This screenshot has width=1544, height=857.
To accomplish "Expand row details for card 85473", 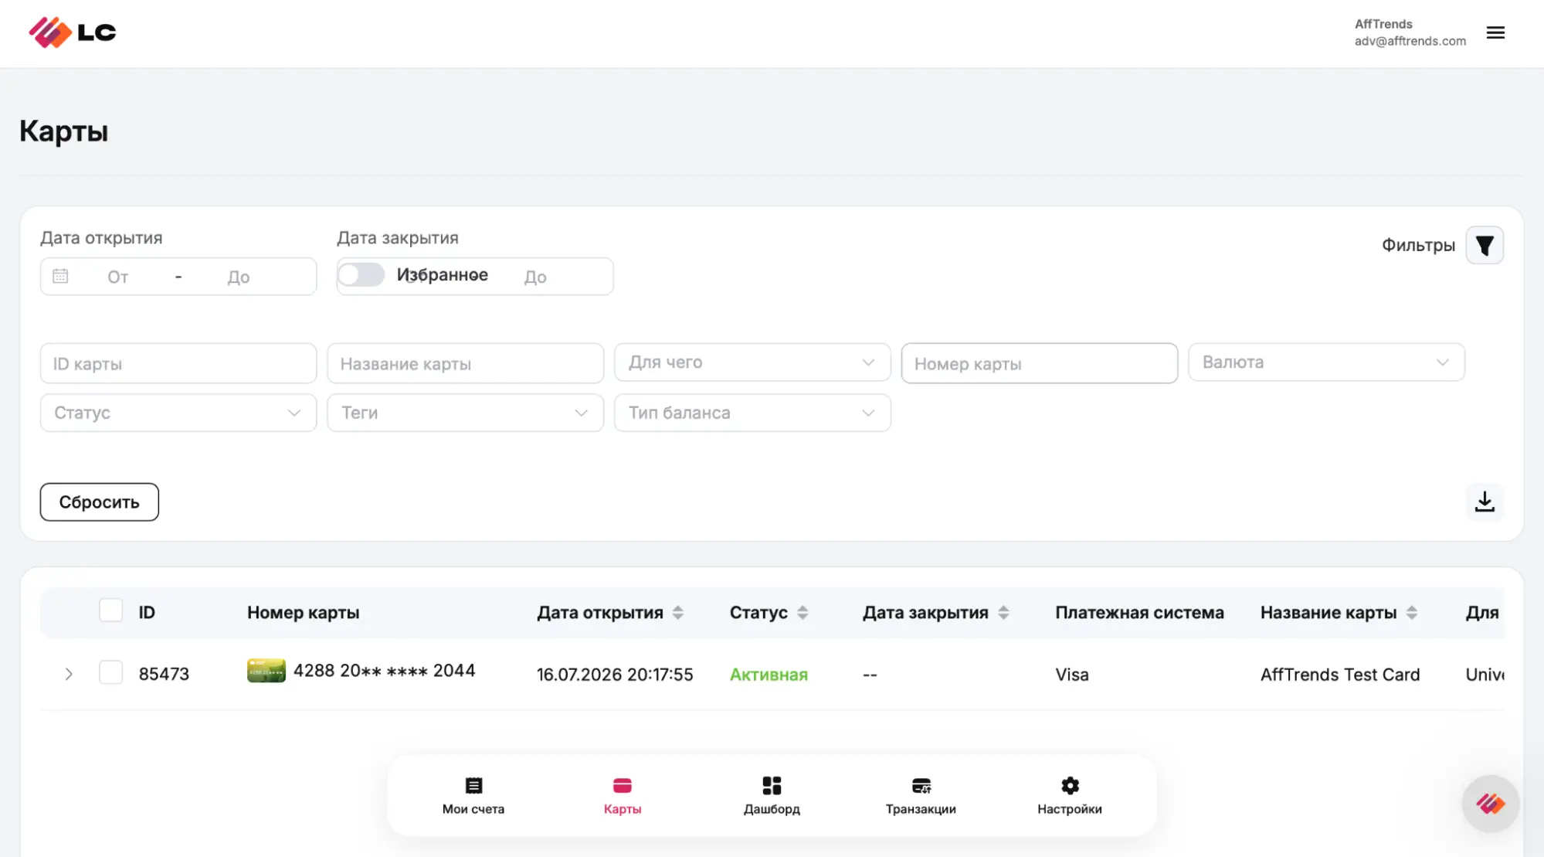I will coord(69,674).
